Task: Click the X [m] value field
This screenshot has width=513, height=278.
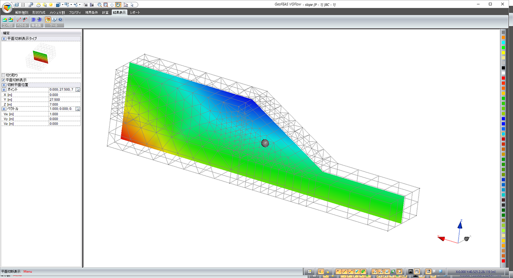Action: (65, 95)
